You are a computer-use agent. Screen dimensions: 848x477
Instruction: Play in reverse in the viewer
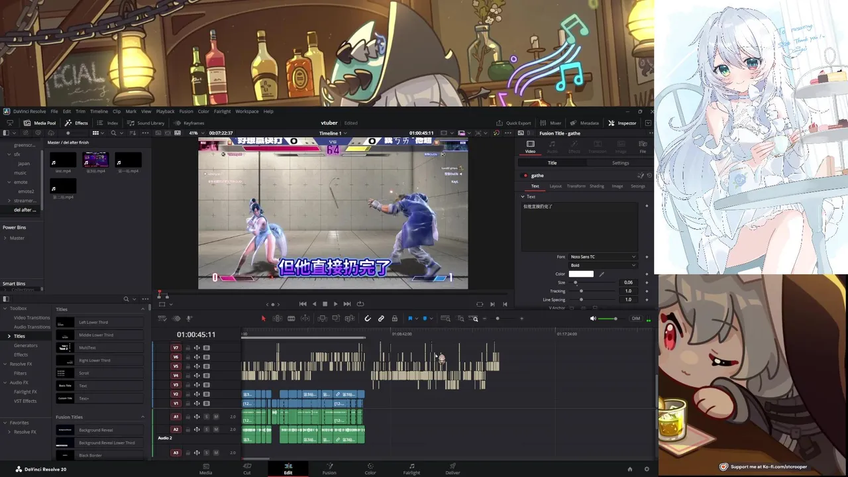point(314,304)
